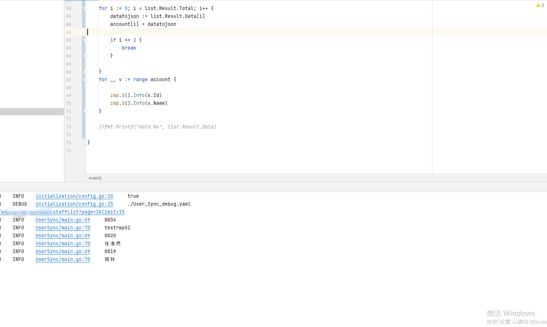Viewport: 547px width, 327px height.
Task: Click line number 69 in the gutter
Action: tap(69, 95)
